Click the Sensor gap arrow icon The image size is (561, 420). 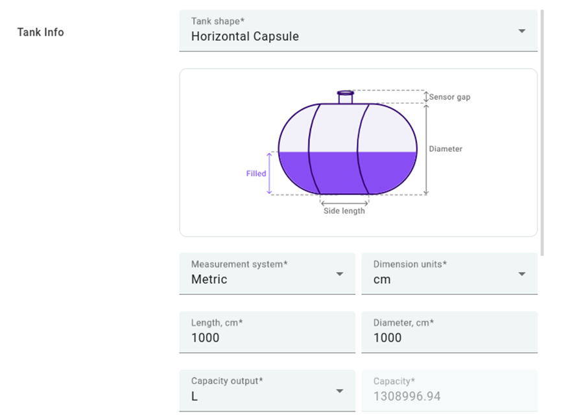[426, 97]
